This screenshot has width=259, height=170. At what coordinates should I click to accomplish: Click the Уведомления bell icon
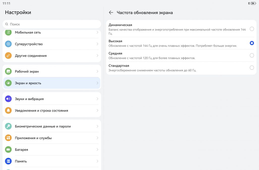click(x=8, y=111)
